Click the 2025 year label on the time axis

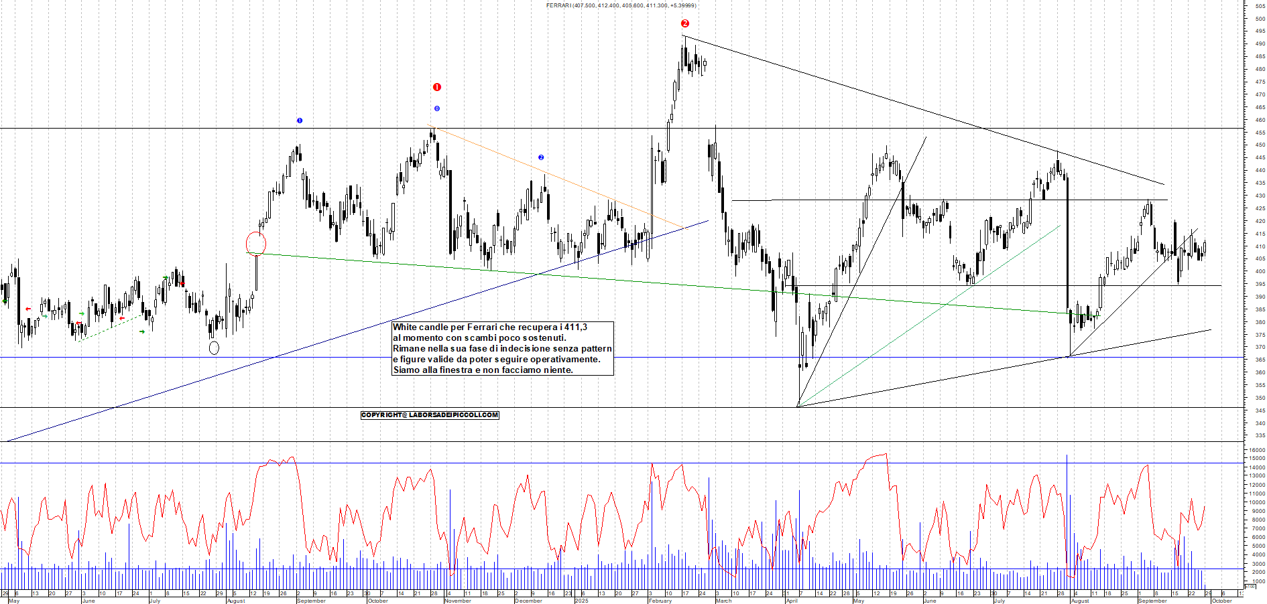pos(581,601)
